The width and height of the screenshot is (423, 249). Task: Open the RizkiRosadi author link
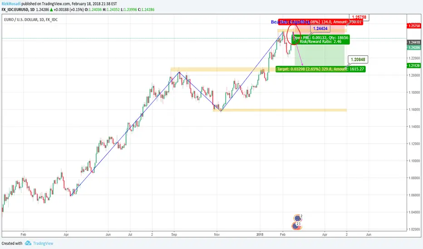(x=11, y=4)
